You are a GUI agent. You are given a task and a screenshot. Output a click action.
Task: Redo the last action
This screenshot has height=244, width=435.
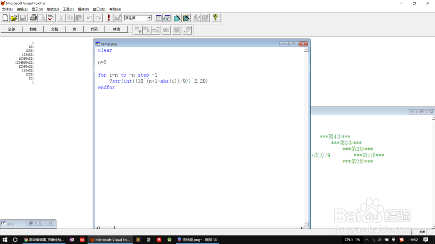98,18
